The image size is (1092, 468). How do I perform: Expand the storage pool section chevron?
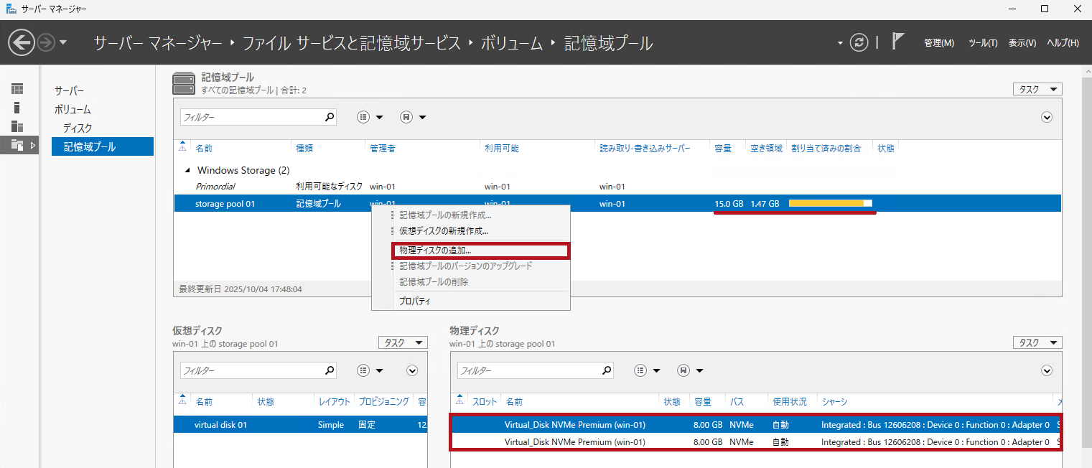(1047, 117)
